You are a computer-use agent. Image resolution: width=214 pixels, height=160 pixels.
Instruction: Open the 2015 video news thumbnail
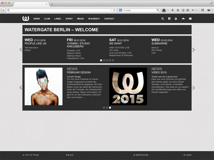(x=128, y=86)
